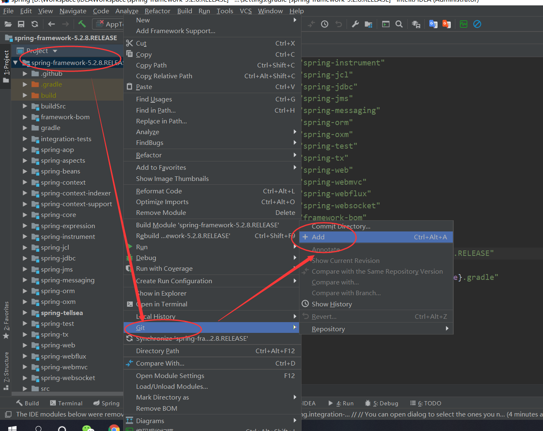This screenshot has width=543, height=431.
Task: Click the orange Google Translate toolbar icon
Action: (x=446, y=24)
